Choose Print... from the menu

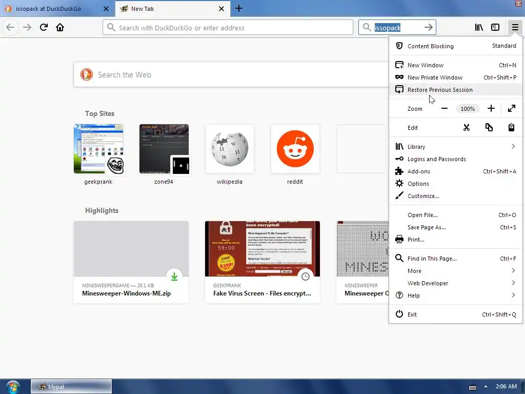click(x=455, y=240)
